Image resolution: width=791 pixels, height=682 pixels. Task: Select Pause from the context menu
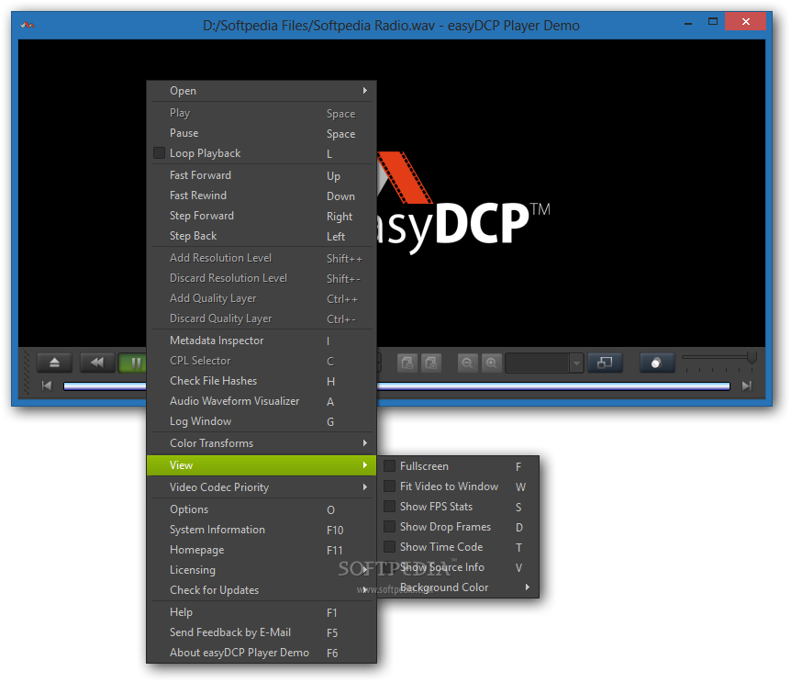coord(262,133)
